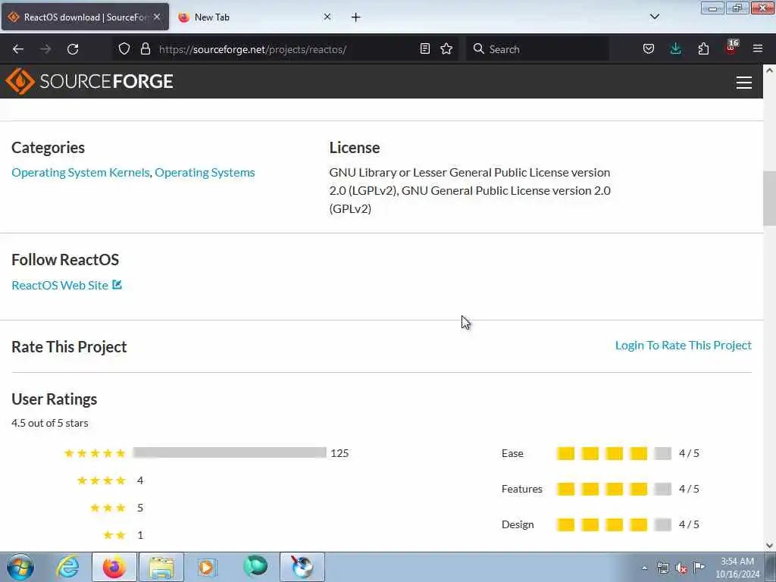The width and height of the screenshot is (776, 582).
Task: Click the Ease rating squares
Action: click(614, 453)
